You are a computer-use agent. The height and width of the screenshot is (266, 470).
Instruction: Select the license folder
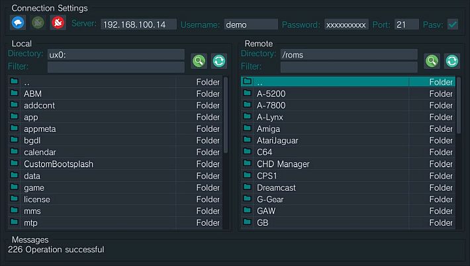115,199
